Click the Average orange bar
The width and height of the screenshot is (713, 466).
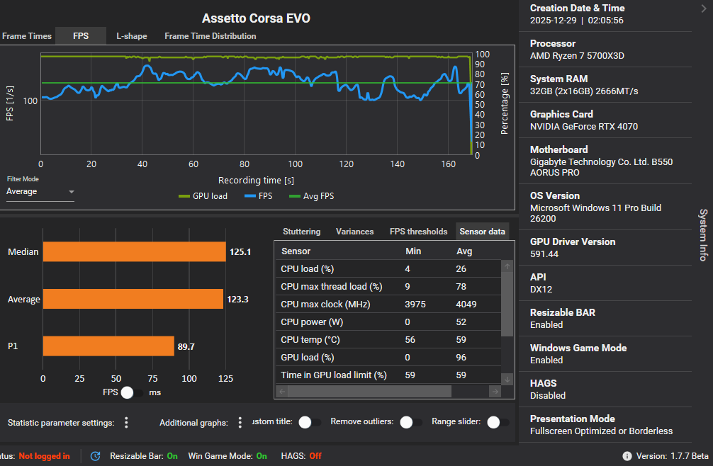[133, 299]
